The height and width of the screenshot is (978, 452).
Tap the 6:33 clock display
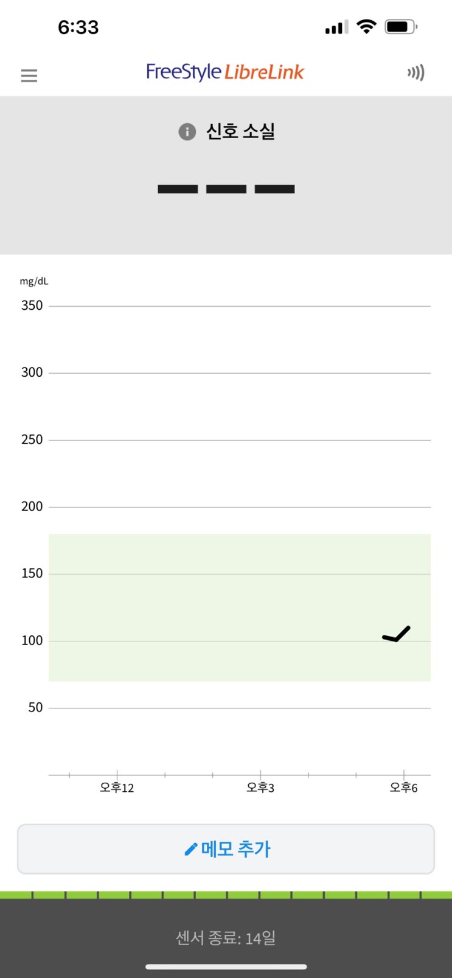[x=78, y=27]
